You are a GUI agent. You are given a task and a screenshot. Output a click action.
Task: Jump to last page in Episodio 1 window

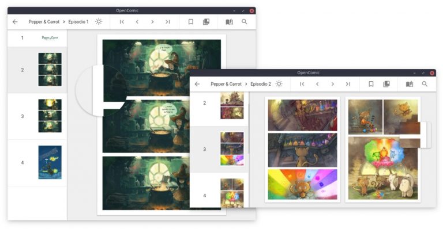tap(167, 22)
